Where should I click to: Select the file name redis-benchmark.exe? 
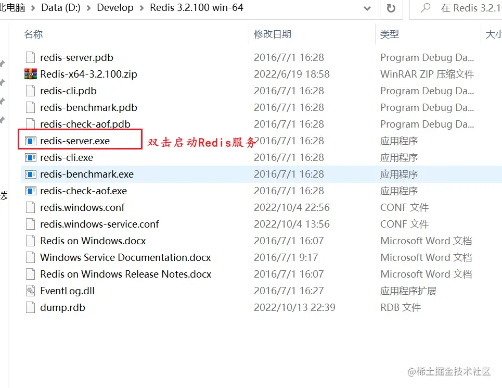[87, 174]
